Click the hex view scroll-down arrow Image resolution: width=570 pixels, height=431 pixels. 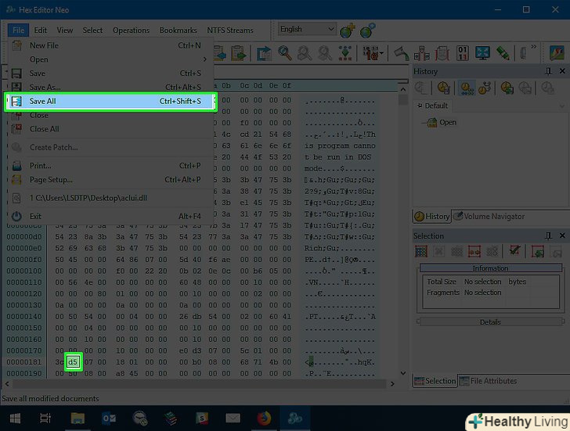pyautogui.click(x=402, y=373)
